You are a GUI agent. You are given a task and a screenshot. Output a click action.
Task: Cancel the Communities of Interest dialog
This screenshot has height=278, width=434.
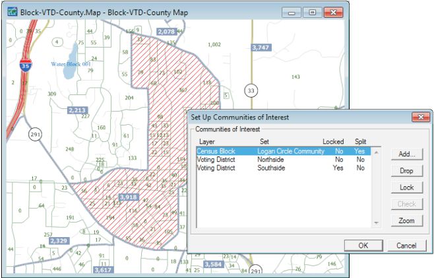coord(406,245)
